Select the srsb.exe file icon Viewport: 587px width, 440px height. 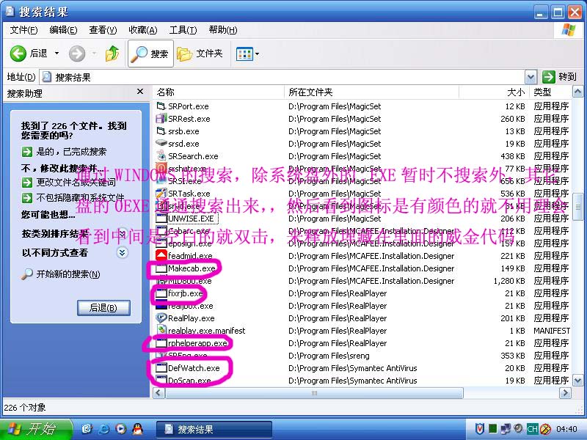tap(161, 131)
